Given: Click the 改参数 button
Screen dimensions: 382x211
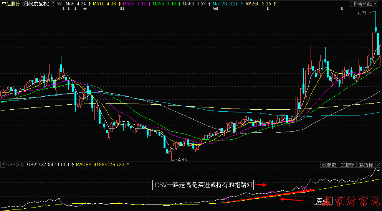Looking at the screenshot, I should click(x=329, y=165).
